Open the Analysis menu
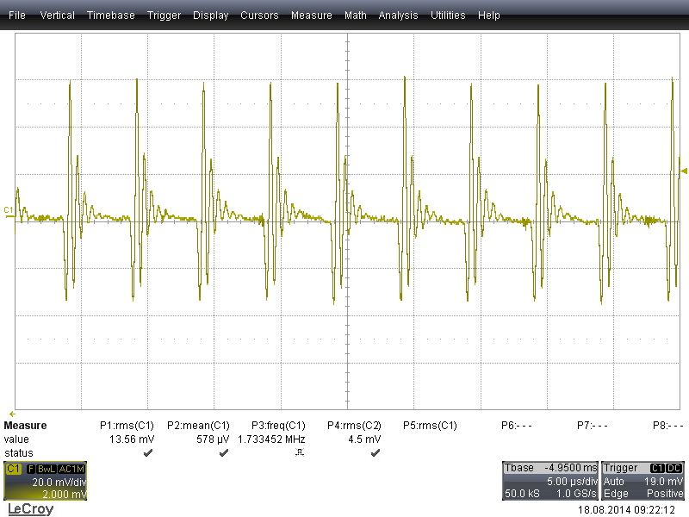 coord(398,16)
